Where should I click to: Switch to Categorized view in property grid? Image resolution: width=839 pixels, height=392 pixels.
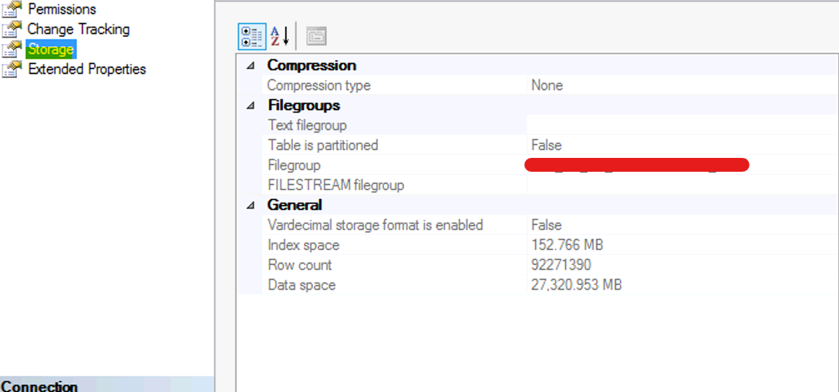point(251,37)
